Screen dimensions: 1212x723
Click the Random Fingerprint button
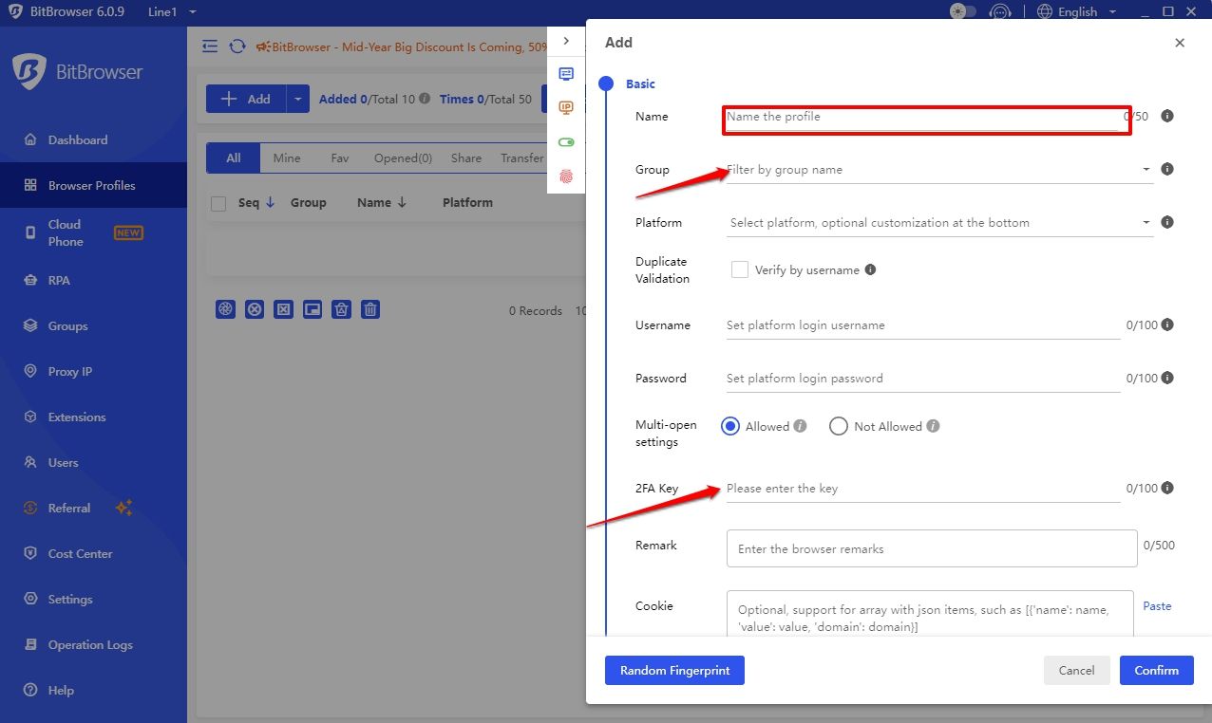674,670
